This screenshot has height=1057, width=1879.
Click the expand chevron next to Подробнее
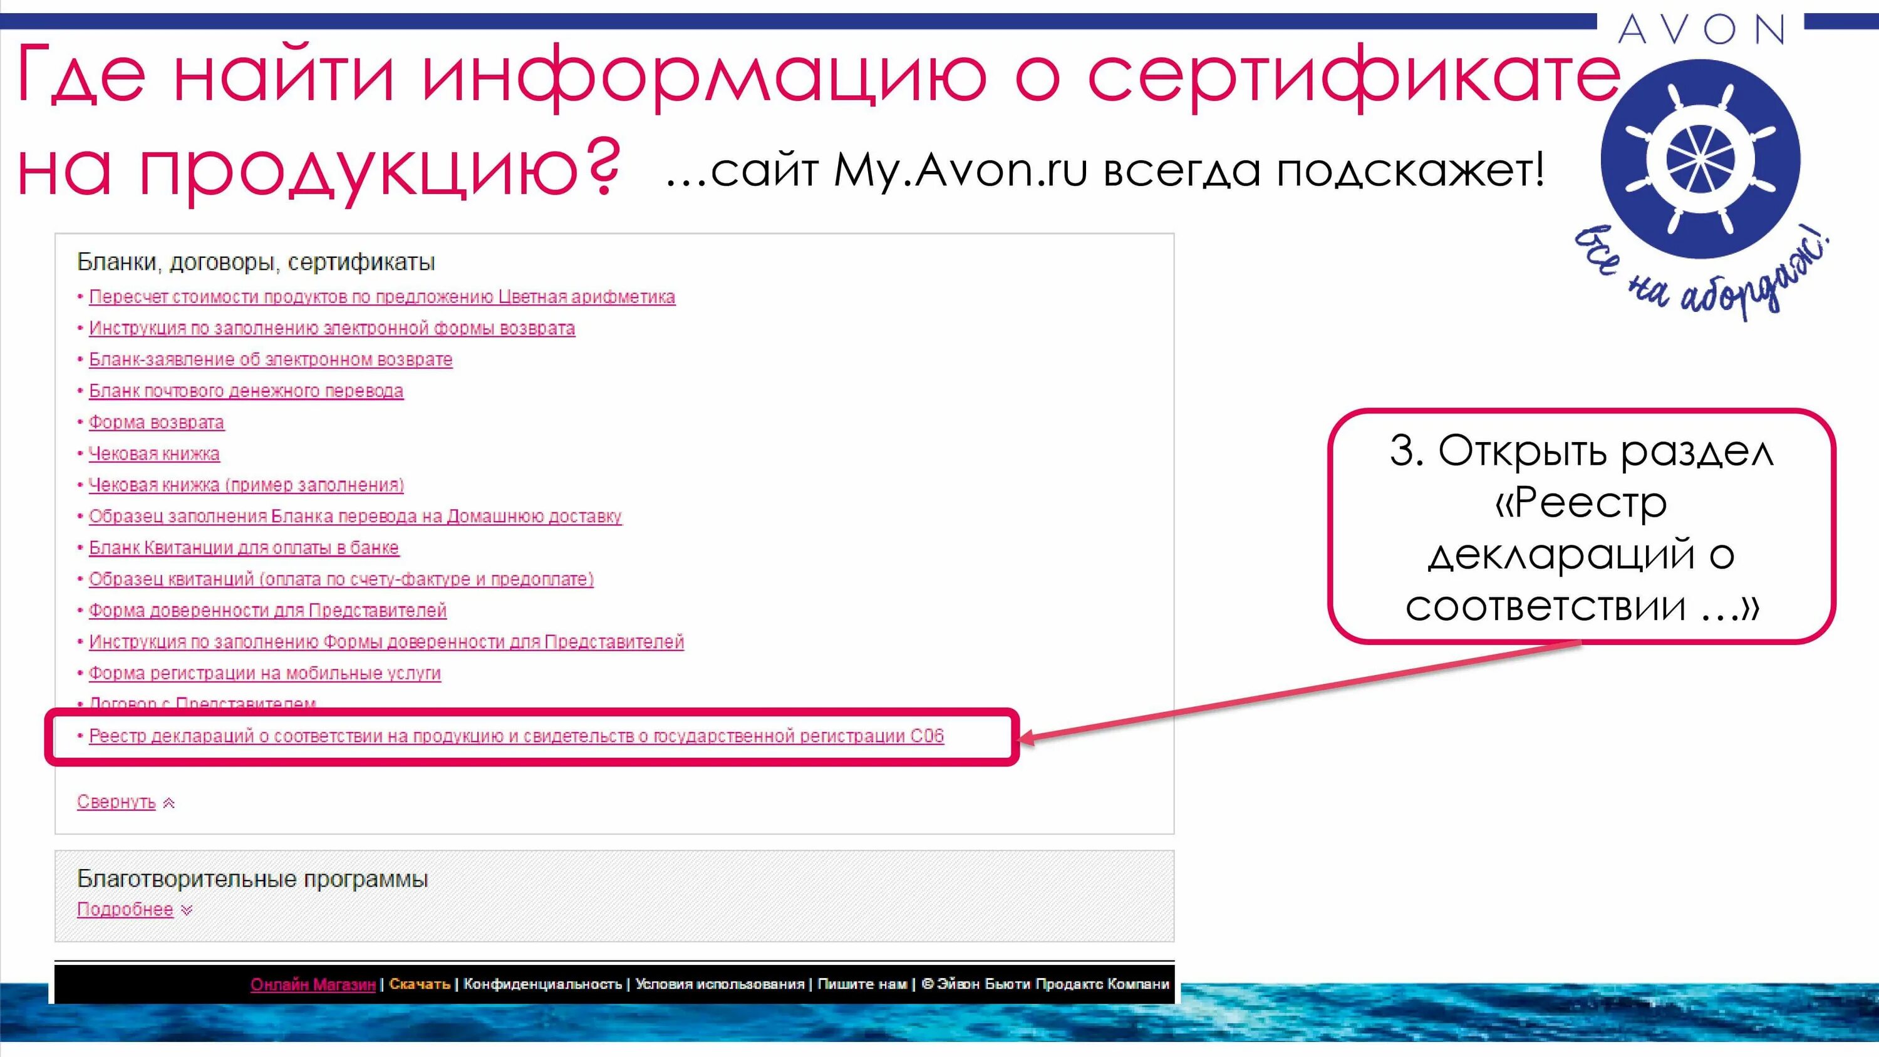point(187,910)
